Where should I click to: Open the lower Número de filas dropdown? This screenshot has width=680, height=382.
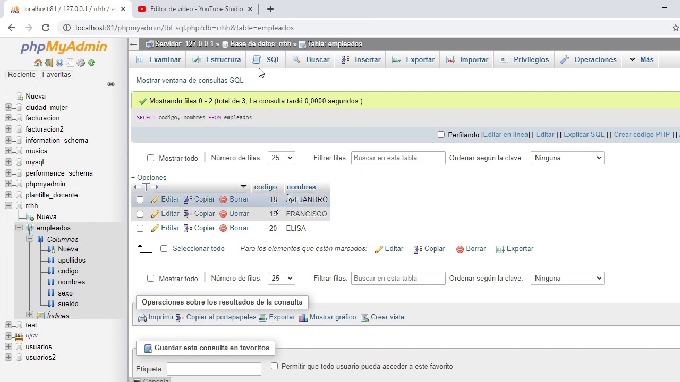282,278
